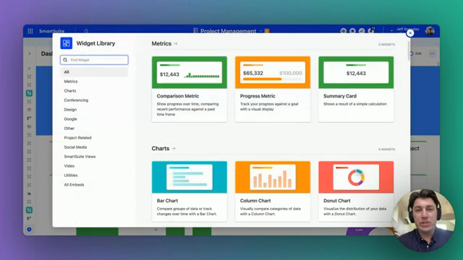Open Project Management solution dropdown arrow
Viewport: 463px width, 260px height.
260,31
